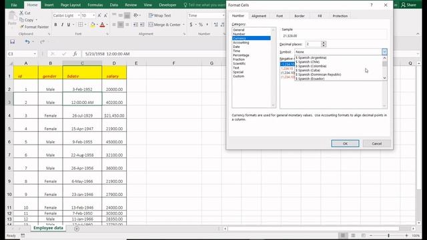The image size is (427, 240).
Task: Switch to the Fill tab in Format Cells
Action: [320, 16]
